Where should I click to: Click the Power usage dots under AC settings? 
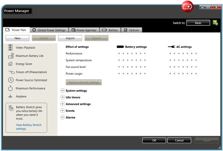[183, 74]
